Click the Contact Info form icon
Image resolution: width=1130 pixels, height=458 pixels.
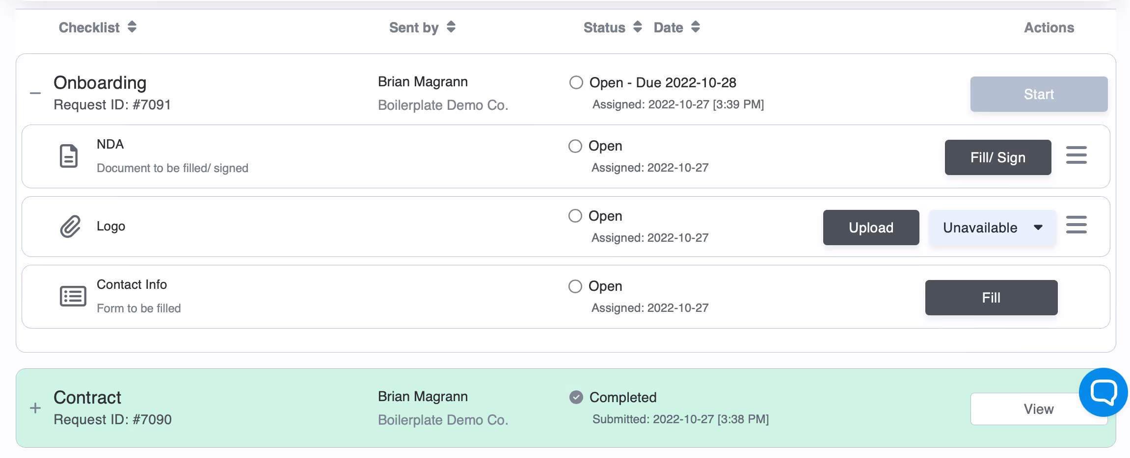73,296
